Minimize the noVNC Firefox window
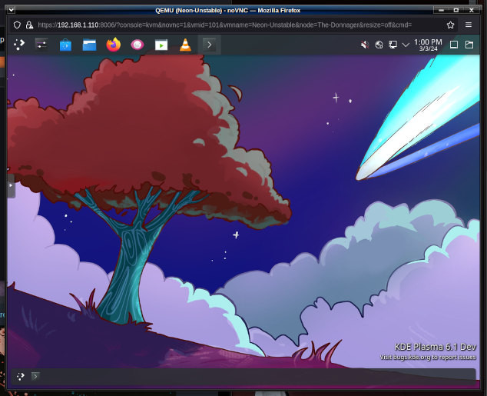The height and width of the screenshot is (396, 487). tap(442, 10)
